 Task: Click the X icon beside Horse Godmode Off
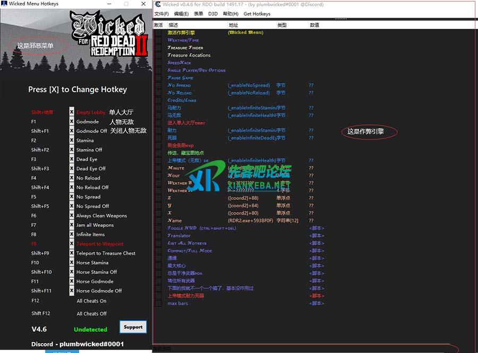click(72, 290)
